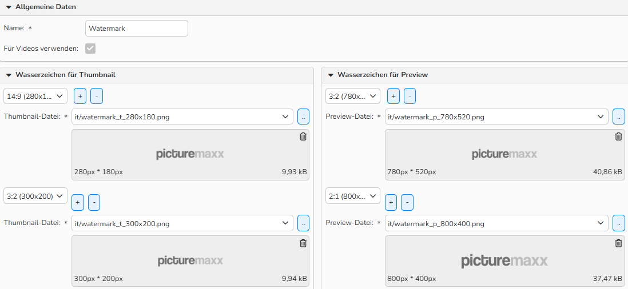
Task: Open file dropdown showing it/watermark_t_300x200.png
Action: tap(182, 223)
